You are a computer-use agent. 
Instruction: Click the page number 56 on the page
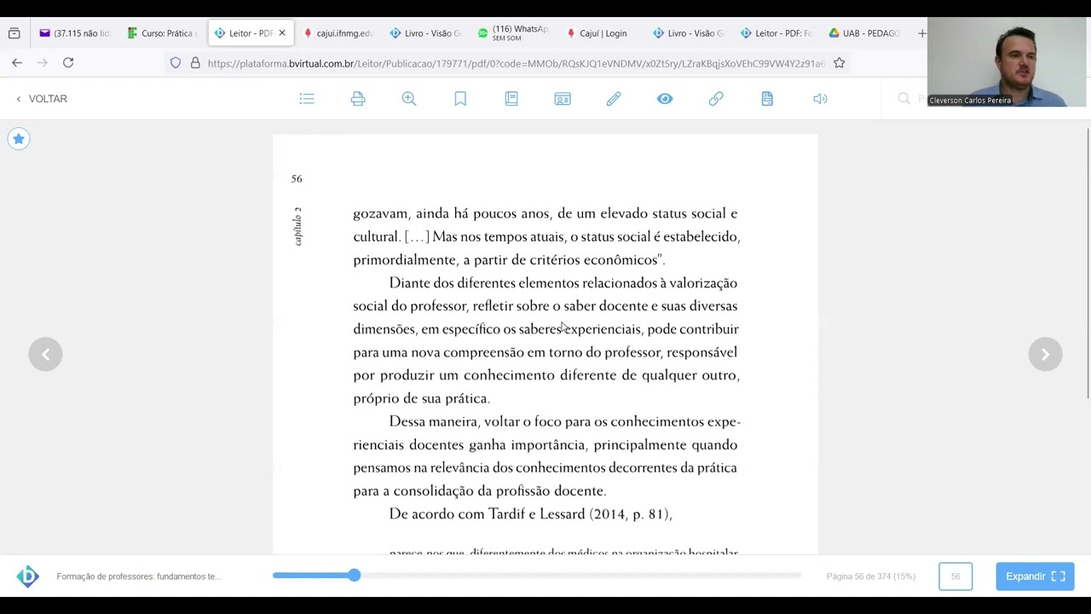297,178
